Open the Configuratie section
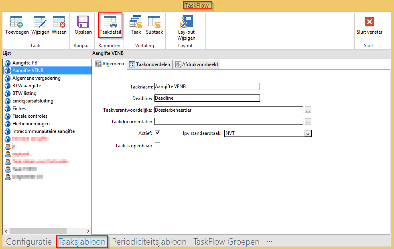Image resolution: width=394 pixels, height=249 pixels. click(x=29, y=242)
